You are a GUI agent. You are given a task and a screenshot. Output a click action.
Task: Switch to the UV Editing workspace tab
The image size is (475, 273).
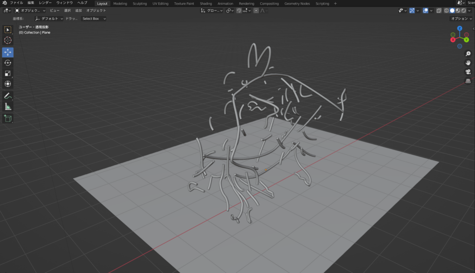point(160,4)
